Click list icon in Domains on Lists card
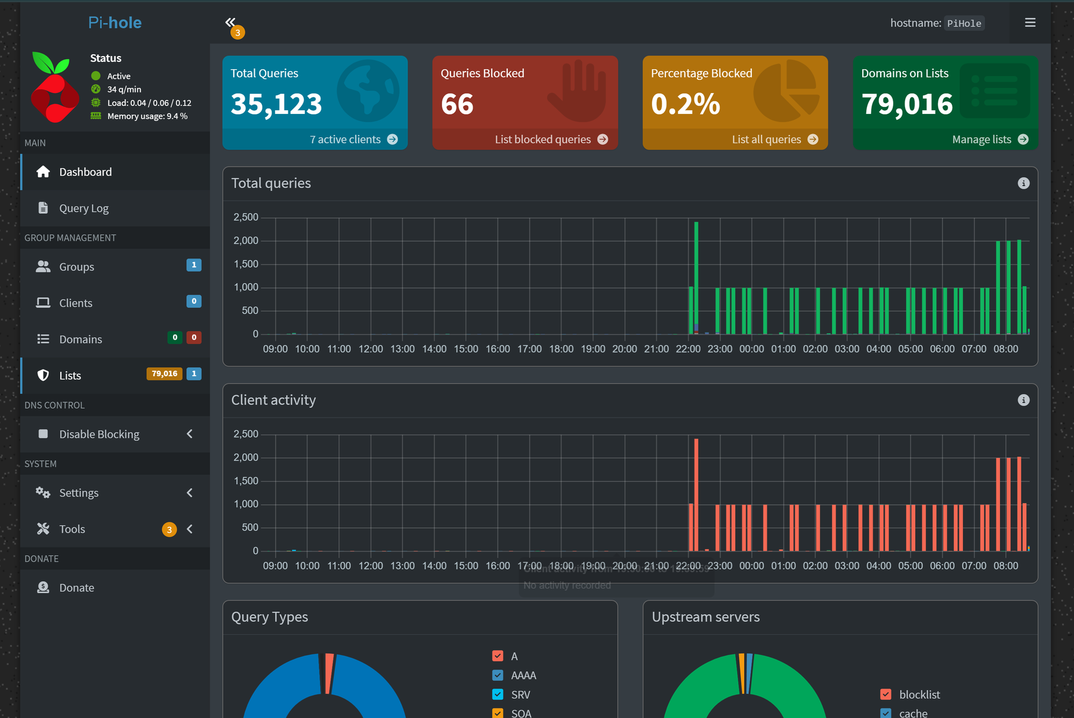The height and width of the screenshot is (718, 1074). click(995, 91)
